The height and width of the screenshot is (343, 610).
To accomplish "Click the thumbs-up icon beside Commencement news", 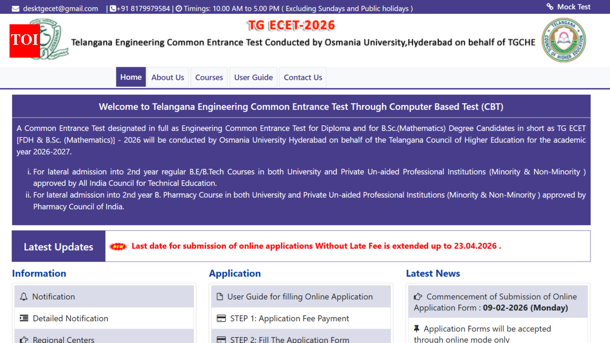I will point(417,296).
